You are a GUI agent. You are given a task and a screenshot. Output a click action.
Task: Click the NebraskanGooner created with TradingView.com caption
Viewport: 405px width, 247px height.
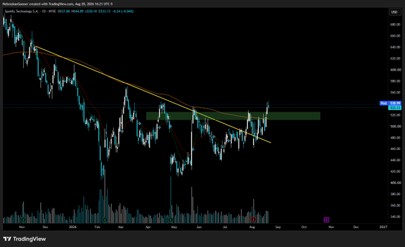pos(57,4)
